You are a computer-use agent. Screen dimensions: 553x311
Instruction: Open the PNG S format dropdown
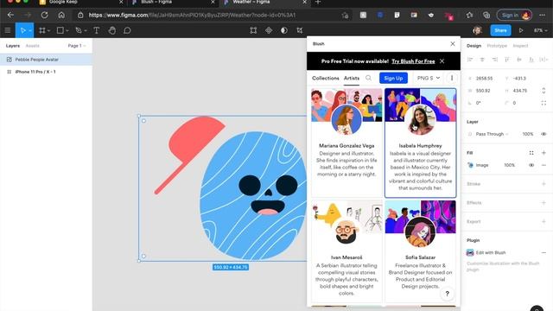click(x=429, y=78)
